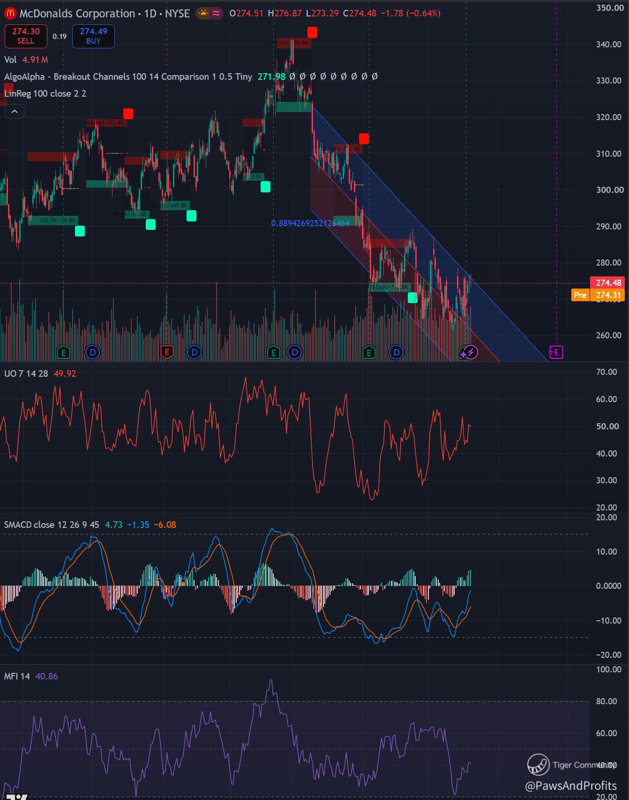Click the red signal square above the 111.4K label
This screenshot has height=800, width=629.
128,114
